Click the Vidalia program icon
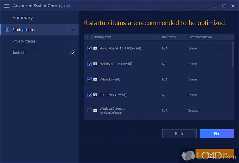This screenshot has height=163, width=239. tap(95, 79)
